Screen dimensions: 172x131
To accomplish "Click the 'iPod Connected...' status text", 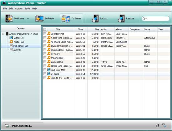I will coord(22,126).
